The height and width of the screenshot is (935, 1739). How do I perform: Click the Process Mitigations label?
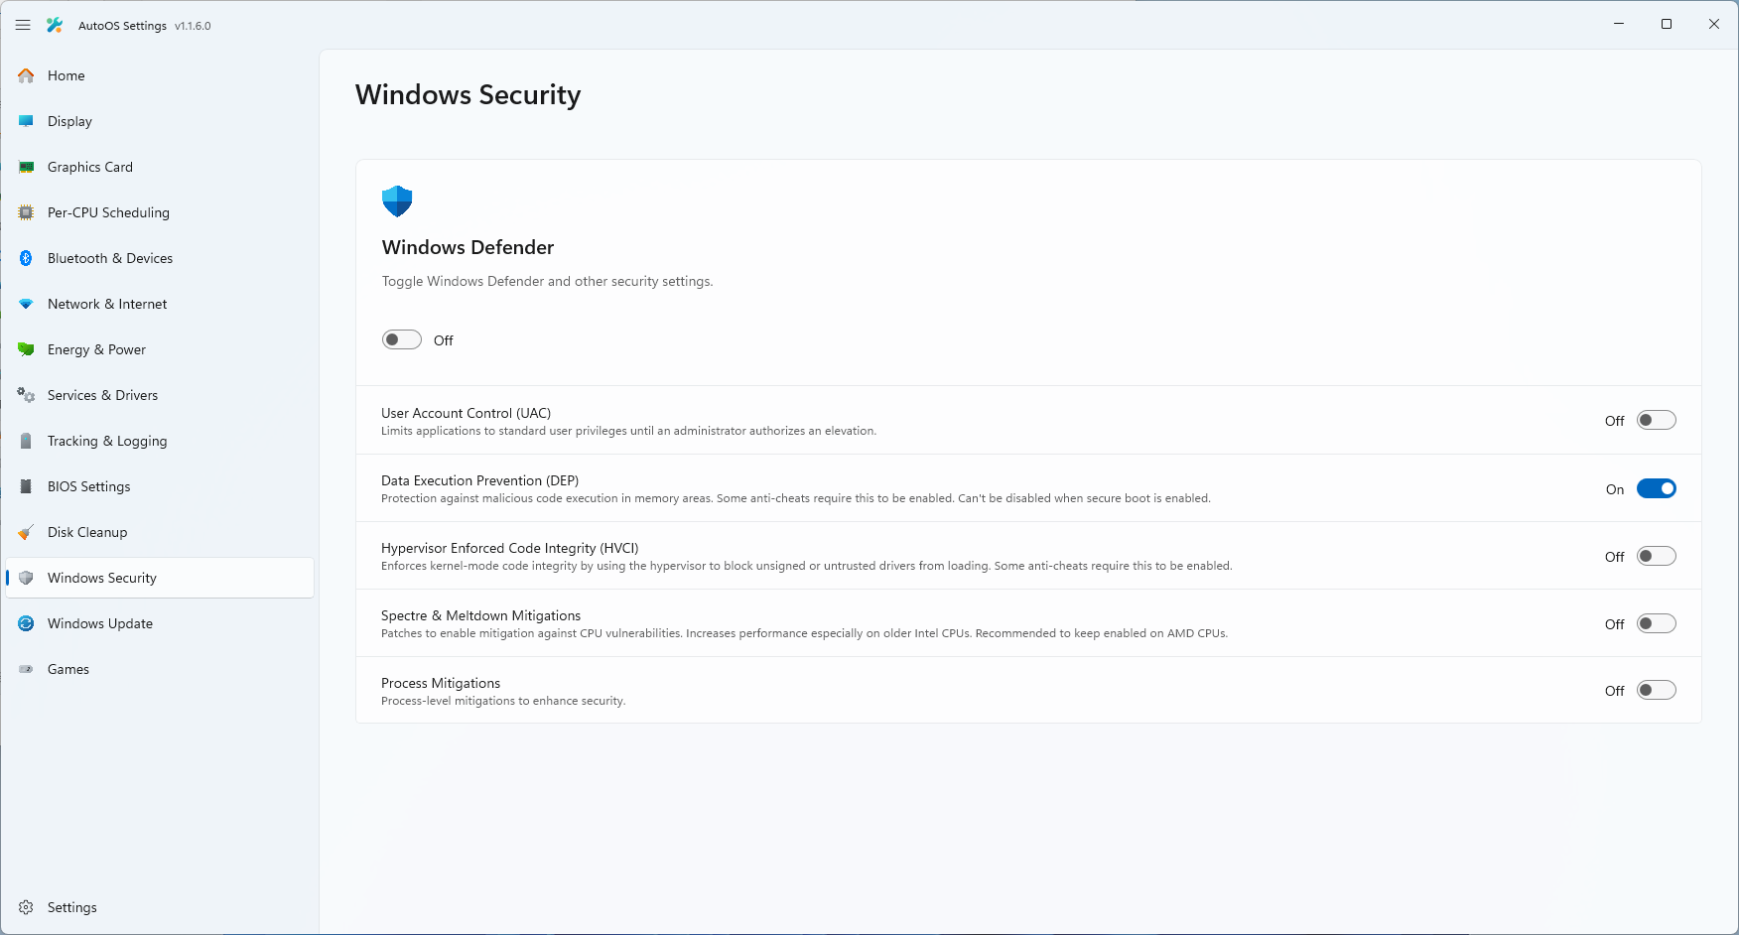441,683
